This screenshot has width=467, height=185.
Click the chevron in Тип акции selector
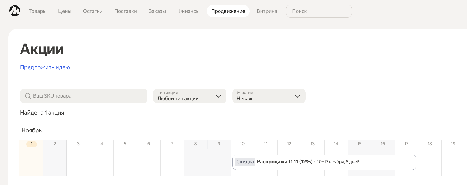coord(218,96)
